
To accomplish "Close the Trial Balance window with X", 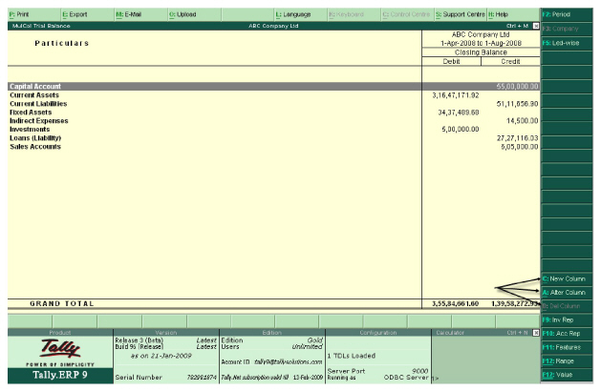I will point(536,26).
